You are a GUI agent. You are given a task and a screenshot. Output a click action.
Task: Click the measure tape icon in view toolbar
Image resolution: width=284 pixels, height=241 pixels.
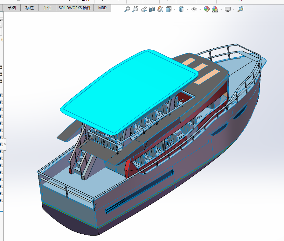(x=240, y=9)
